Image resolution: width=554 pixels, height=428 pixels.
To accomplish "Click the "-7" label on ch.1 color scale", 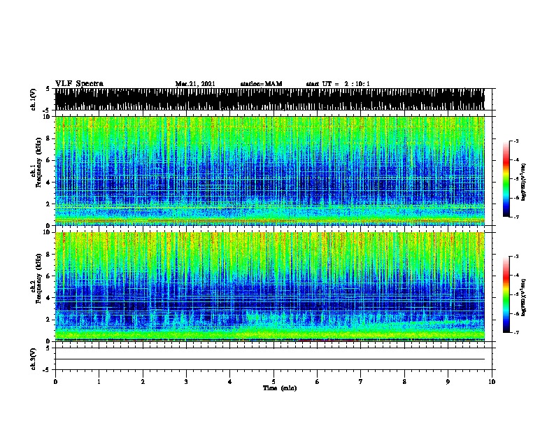I will coord(516,217).
